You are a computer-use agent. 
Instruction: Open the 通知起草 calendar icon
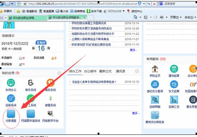pyautogui.click(x=174, y=69)
